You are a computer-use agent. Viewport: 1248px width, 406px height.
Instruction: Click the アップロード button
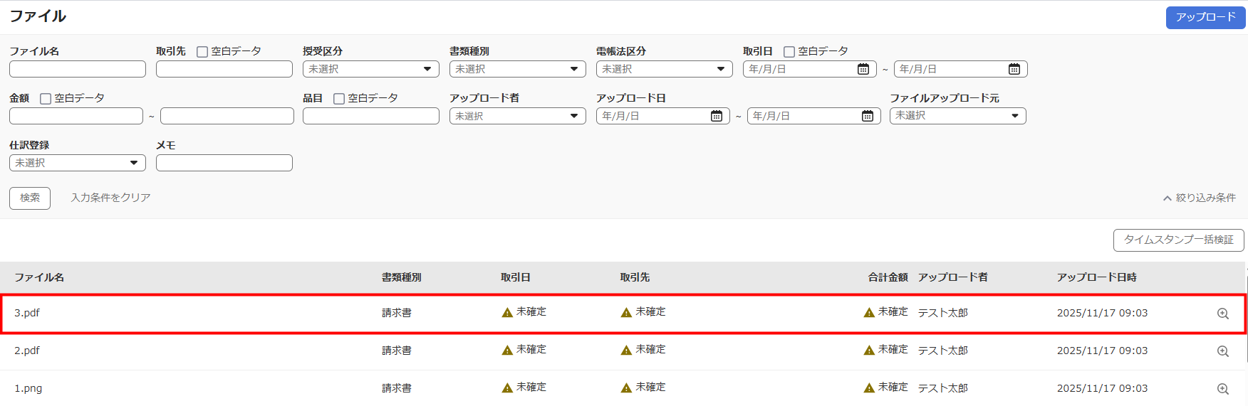(x=1205, y=17)
